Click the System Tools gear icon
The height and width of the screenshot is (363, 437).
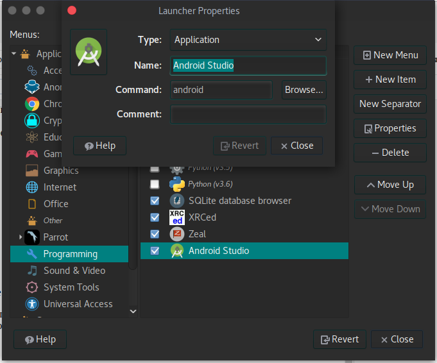coord(32,287)
